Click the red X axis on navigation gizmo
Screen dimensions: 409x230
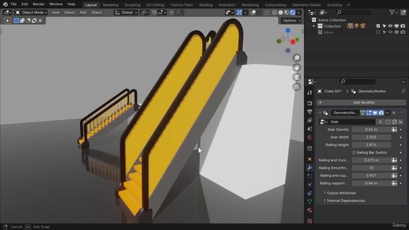coord(293,42)
